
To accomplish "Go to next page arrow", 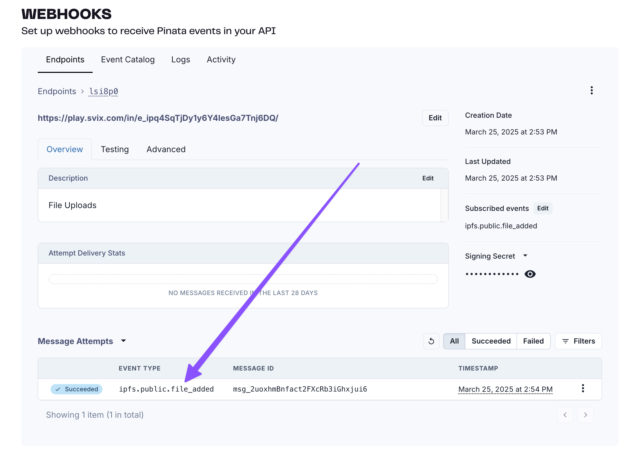I will click(585, 415).
